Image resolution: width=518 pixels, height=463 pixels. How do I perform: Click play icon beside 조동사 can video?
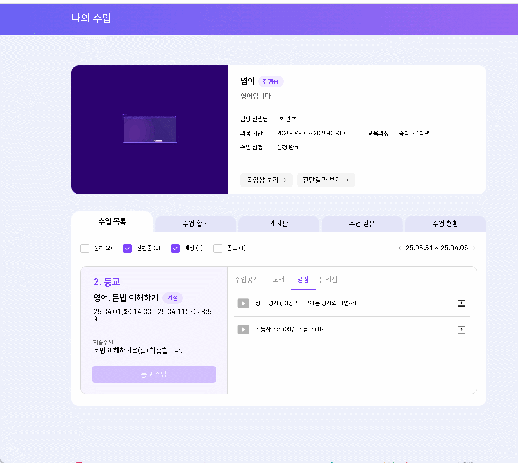click(243, 329)
